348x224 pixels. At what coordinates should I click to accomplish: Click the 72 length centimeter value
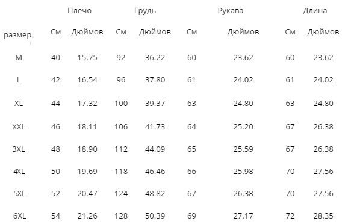pos(290,216)
